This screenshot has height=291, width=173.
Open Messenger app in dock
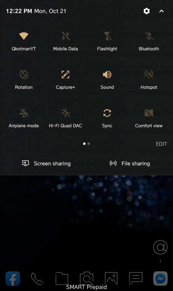coord(161,278)
